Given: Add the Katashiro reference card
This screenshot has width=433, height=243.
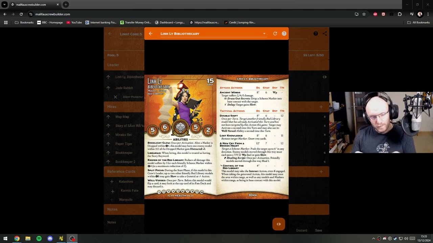Looking at the screenshot, I should (112, 182).
